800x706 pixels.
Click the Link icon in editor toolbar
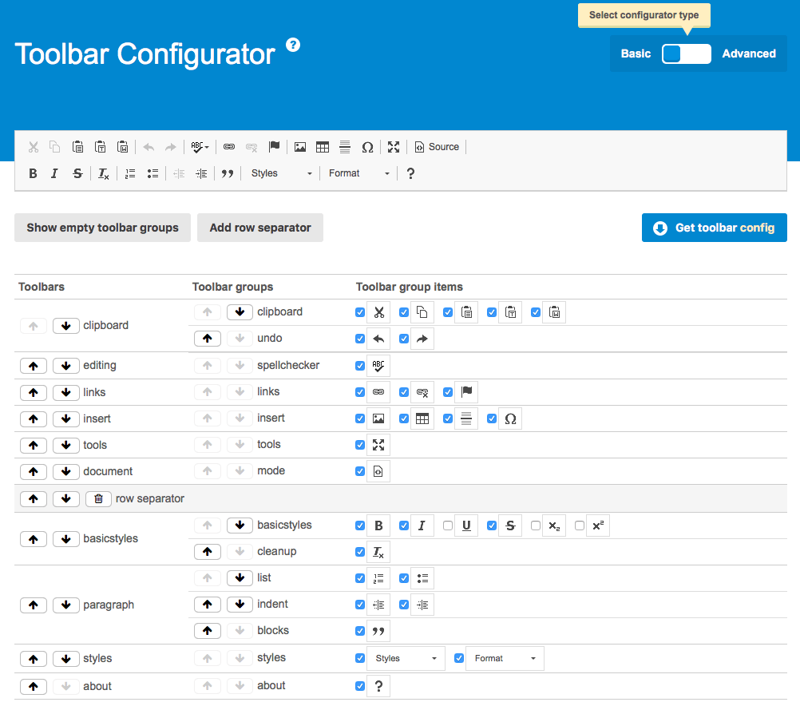(229, 147)
